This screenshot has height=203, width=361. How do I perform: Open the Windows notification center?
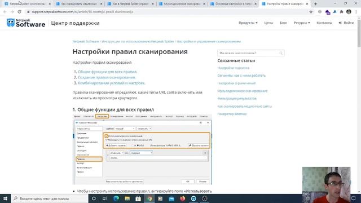[354, 198]
